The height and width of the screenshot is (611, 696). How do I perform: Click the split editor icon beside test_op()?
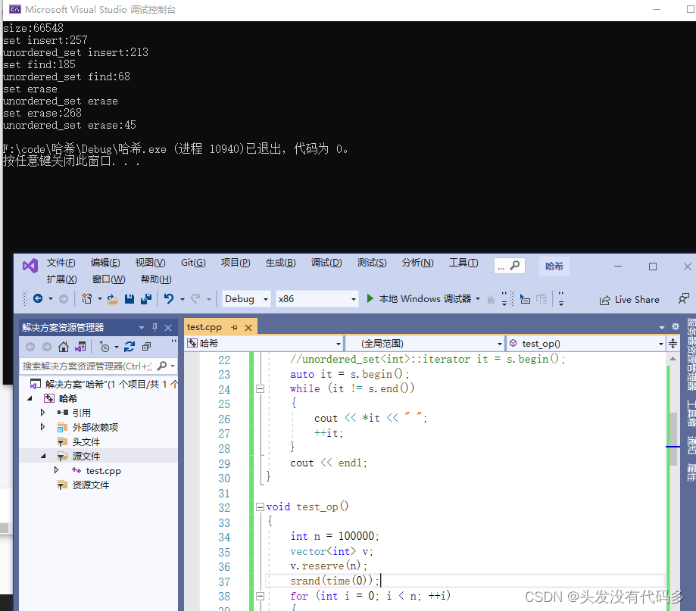(673, 344)
